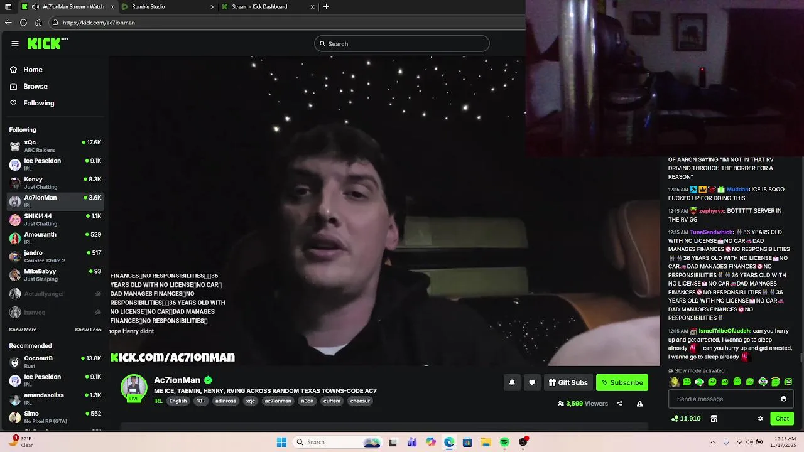Click the 11,910 channel points balance
Viewport: 804px width, 452px height.
686,418
